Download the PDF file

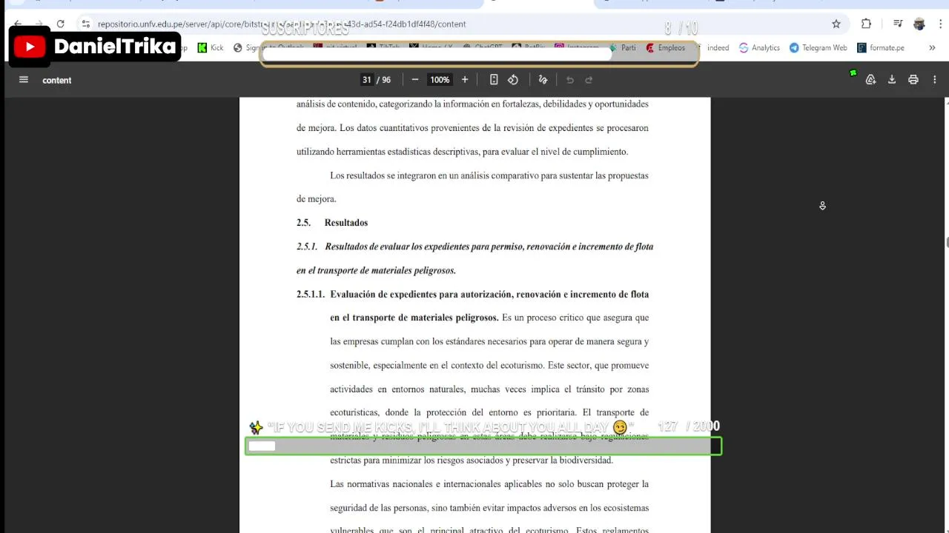pos(892,80)
